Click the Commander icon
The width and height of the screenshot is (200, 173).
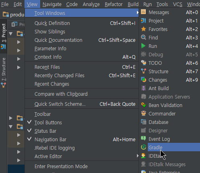[143, 113]
